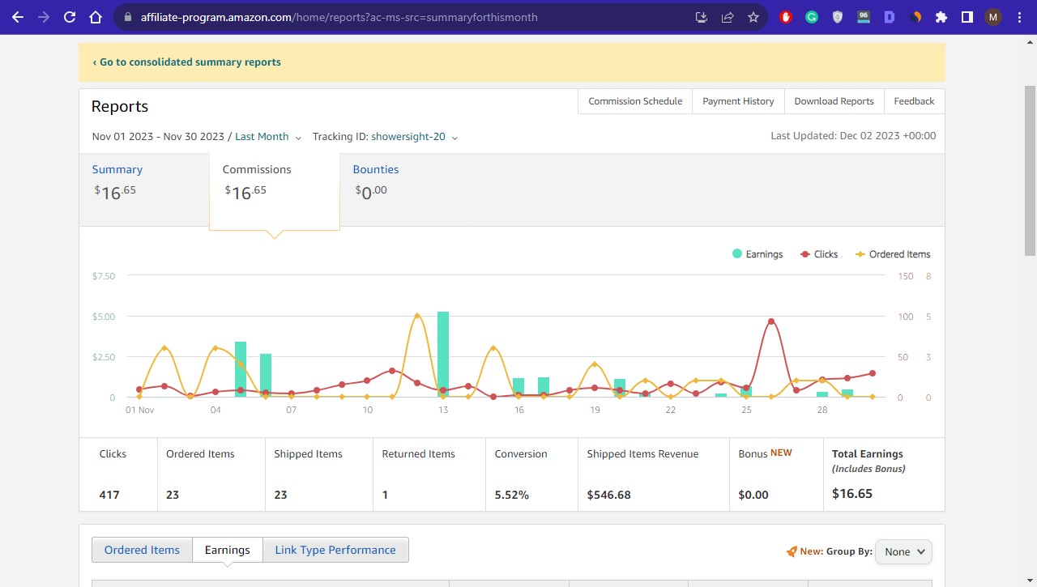
Task: Click the Clicks value 417
Action: tap(109, 495)
